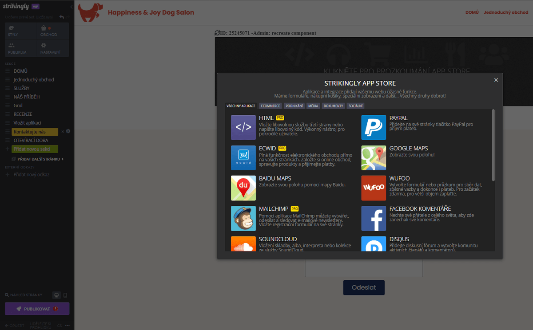Open the Disqus app icon
Image resolution: width=533 pixels, height=330 pixels.
click(x=374, y=244)
